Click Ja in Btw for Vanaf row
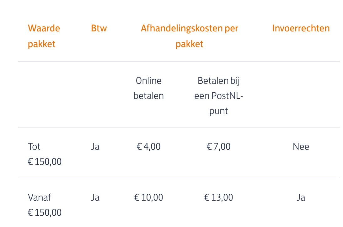The height and width of the screenshot is (227, 343). tap(95, 197)
